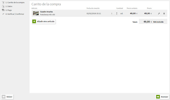
Task: Click the Carrito de la compra page heading
Action: 46,4
